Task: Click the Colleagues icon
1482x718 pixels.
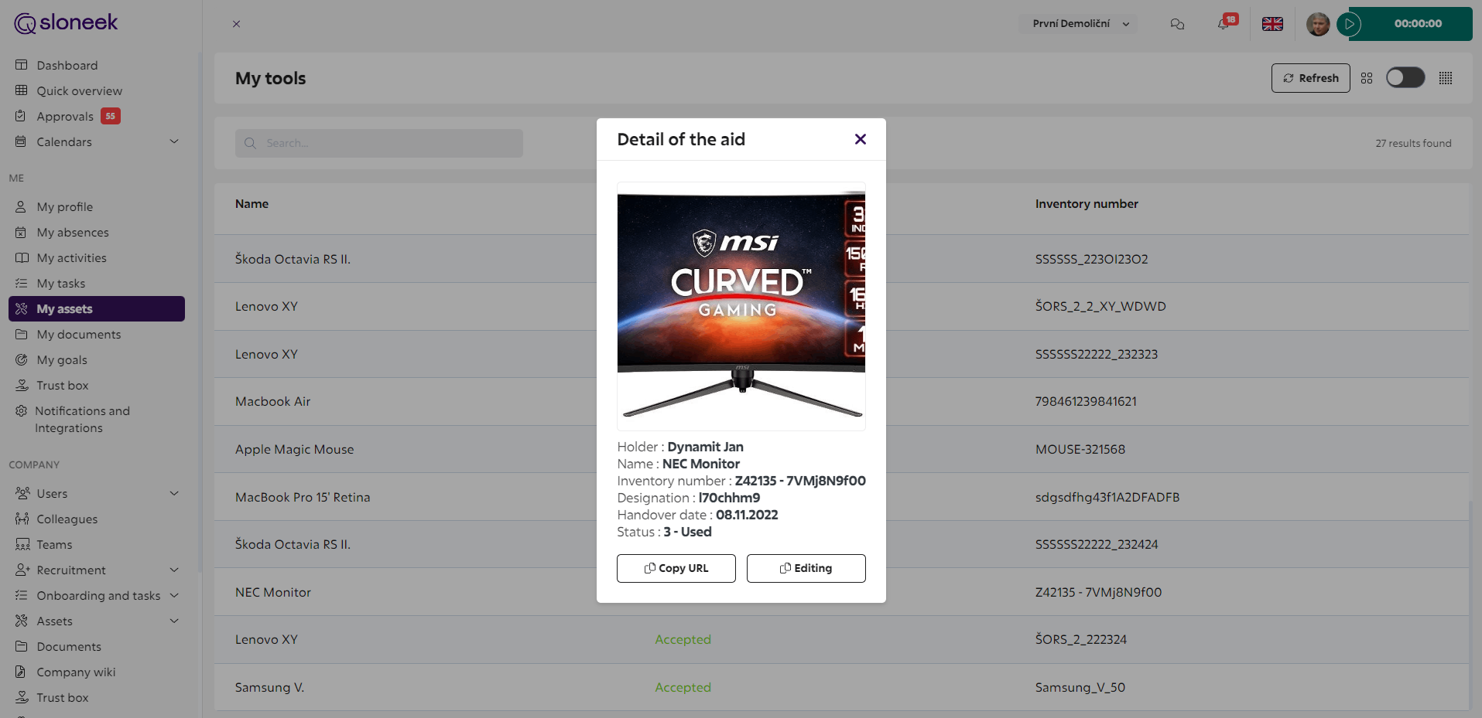Action: pyautogui.click(x=22, y=519)
